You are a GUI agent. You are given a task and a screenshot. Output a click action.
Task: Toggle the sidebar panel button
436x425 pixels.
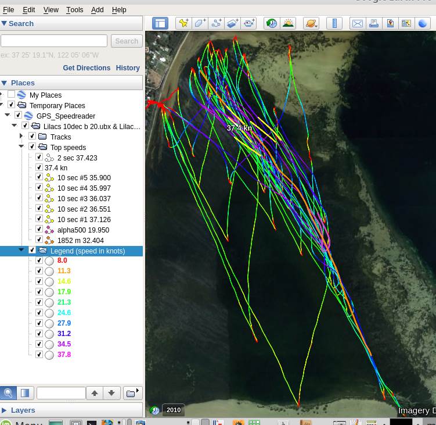click(160, 23)
